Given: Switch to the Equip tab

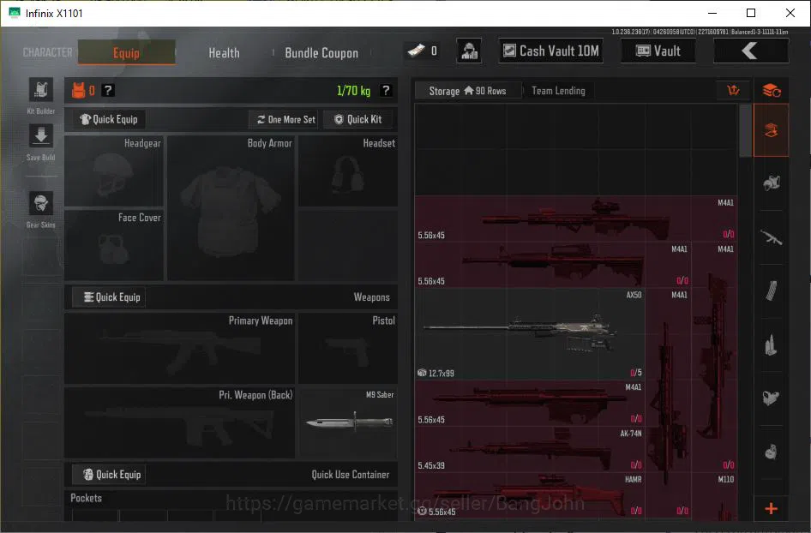Looking at the screenshot, I should (126, 53).
